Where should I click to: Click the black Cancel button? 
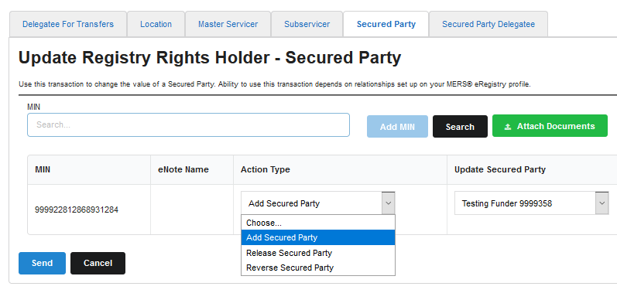point(98,263)
